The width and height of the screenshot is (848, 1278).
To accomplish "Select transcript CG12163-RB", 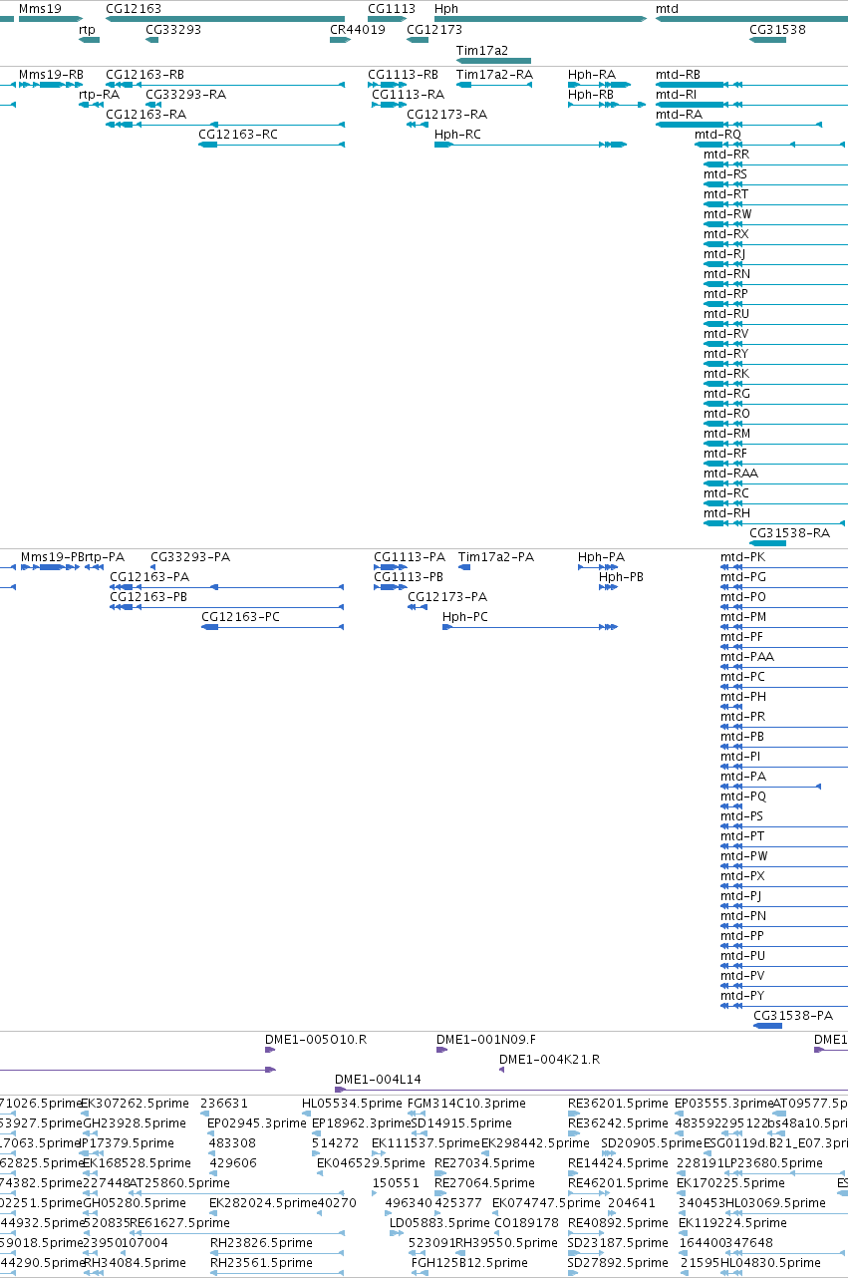I will coord(225,86).
